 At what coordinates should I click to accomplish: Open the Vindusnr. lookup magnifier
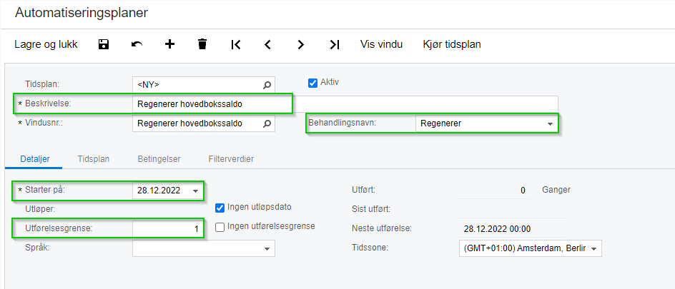tap(267, 123)
